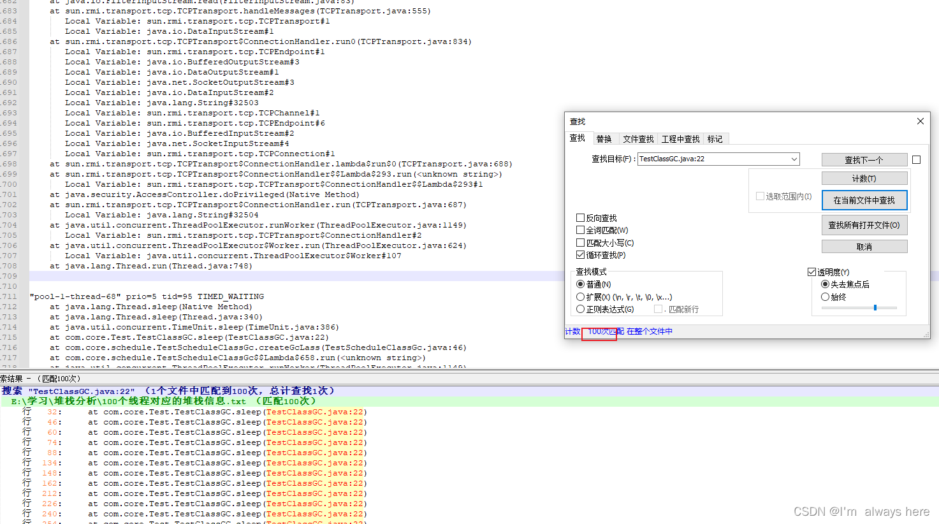The width and height of the screenshot is (939, 524).
Task: Select the 工程中查找 tab
Action: tap(680, 139)
